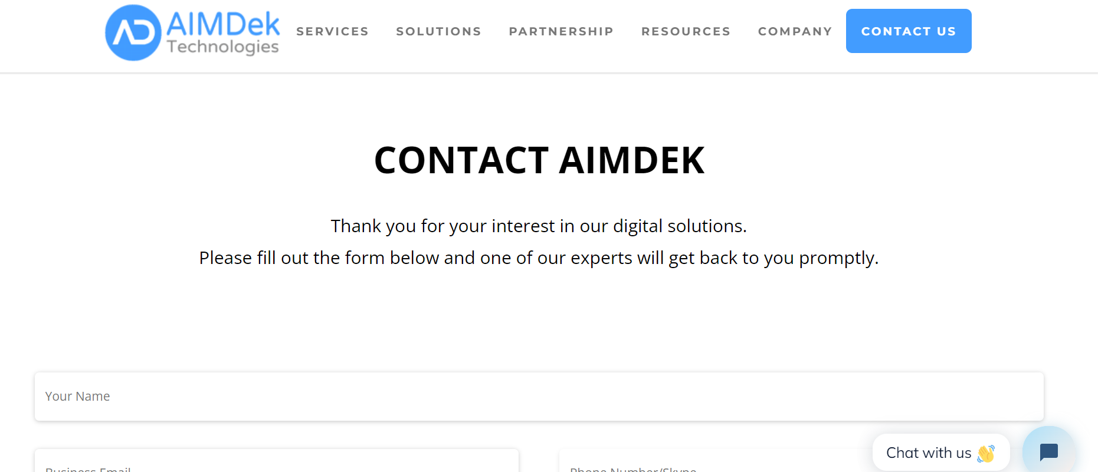Click the waving hand emoji
Image resolution: width=1098 pixels, height=472 pixels.
pyautogui.click(x=986, y=453)
